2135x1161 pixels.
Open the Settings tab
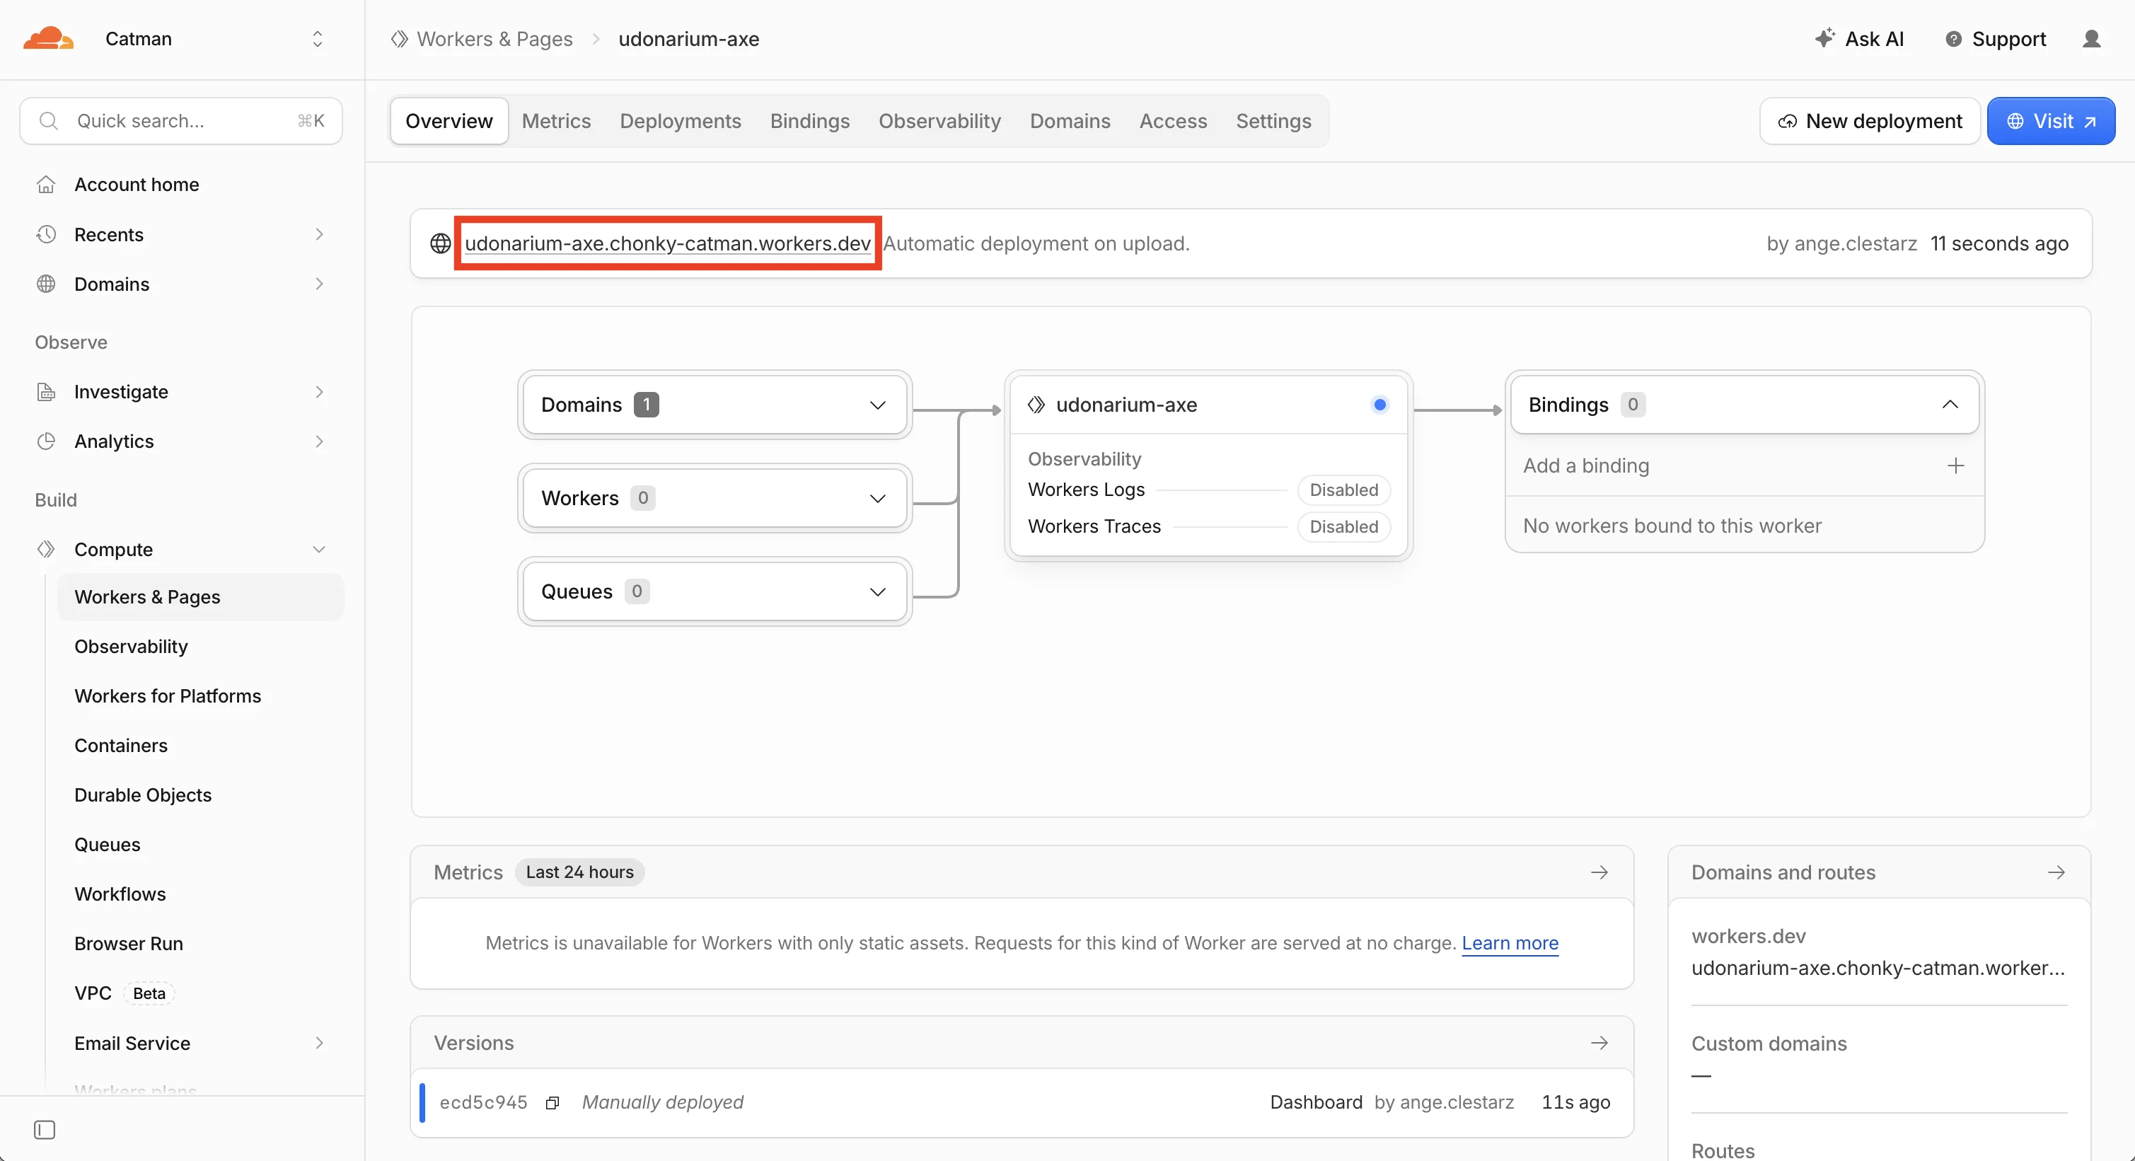(x=1273, y=121)
